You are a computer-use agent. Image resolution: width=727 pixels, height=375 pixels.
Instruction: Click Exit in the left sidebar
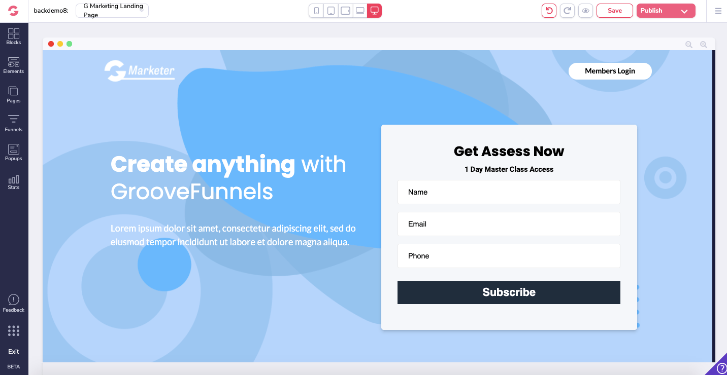coord(14,352)
